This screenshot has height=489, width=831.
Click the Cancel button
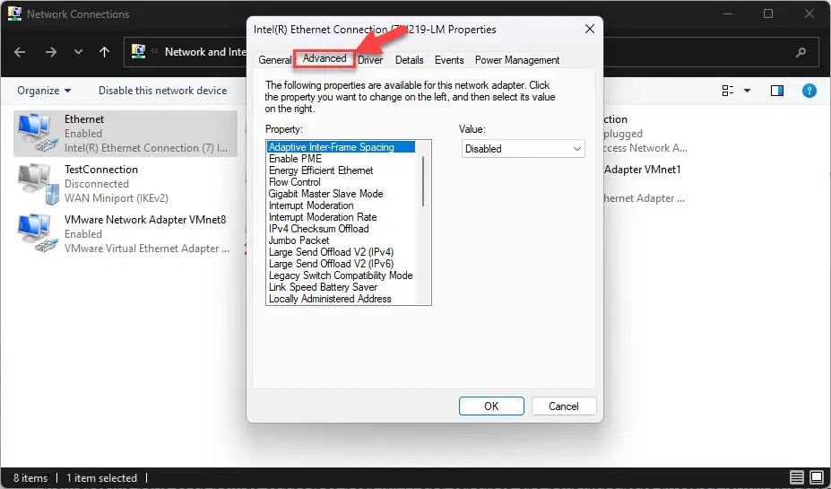click(564, 406)
